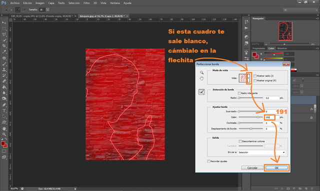This screenshot has width=320, height=191.
Task: Close the Perfeccionar borde dialog
Action: [286, 64]
